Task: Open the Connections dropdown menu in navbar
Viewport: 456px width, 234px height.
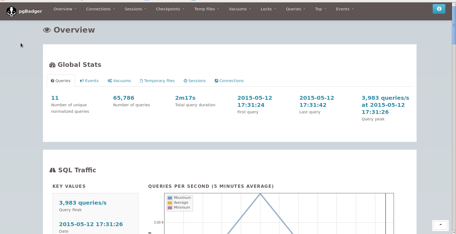Action: [x=100, y=9]
